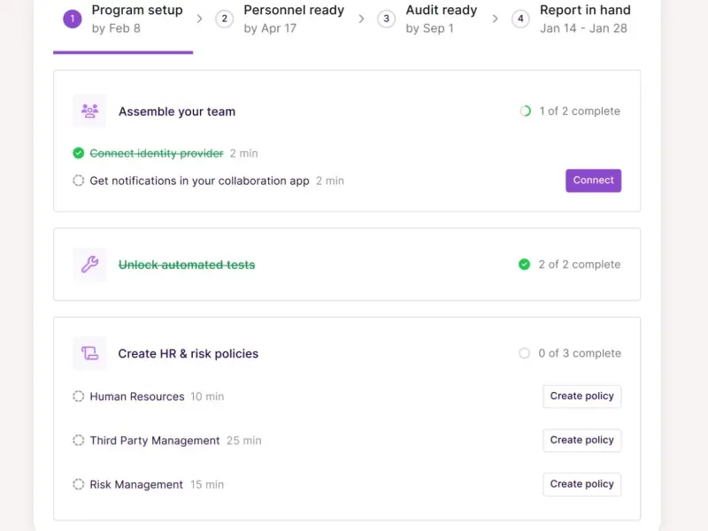Expand the Unlock automated tests section

coord(187,265)
